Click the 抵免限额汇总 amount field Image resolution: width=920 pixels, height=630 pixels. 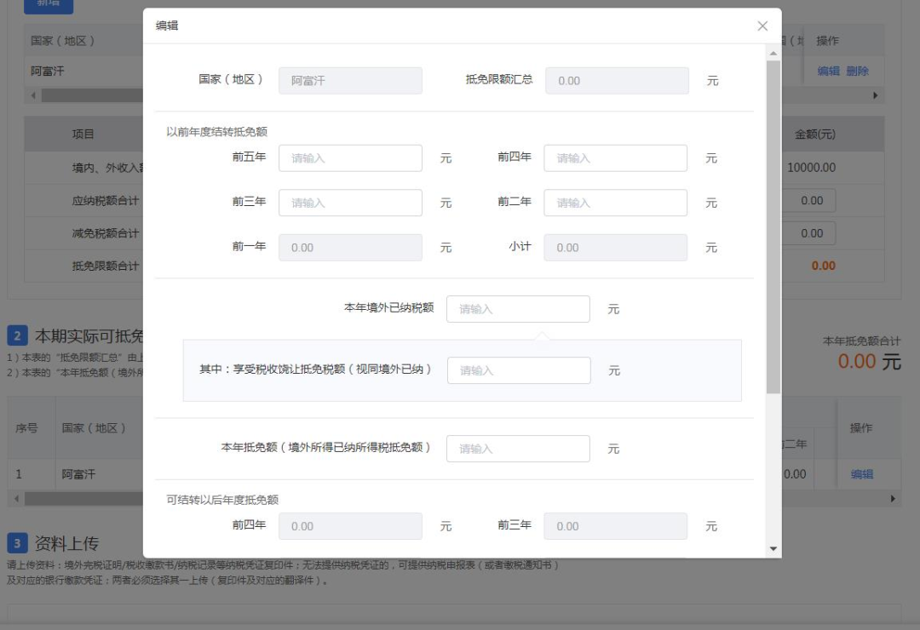point(616,81)
